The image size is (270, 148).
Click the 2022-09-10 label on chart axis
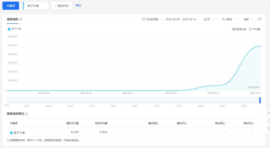click(86, 93)
